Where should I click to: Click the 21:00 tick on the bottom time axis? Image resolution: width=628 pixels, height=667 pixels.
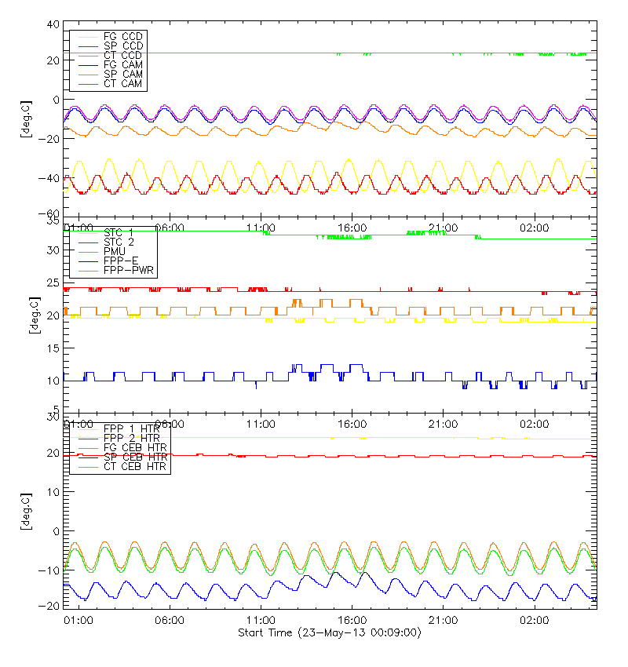click(444, 621)
